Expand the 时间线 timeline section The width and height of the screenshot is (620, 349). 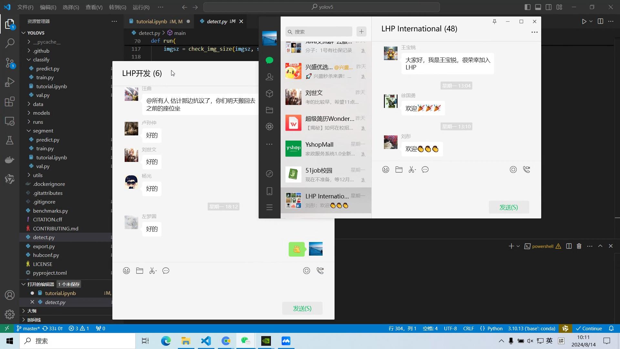coord(23,320)
